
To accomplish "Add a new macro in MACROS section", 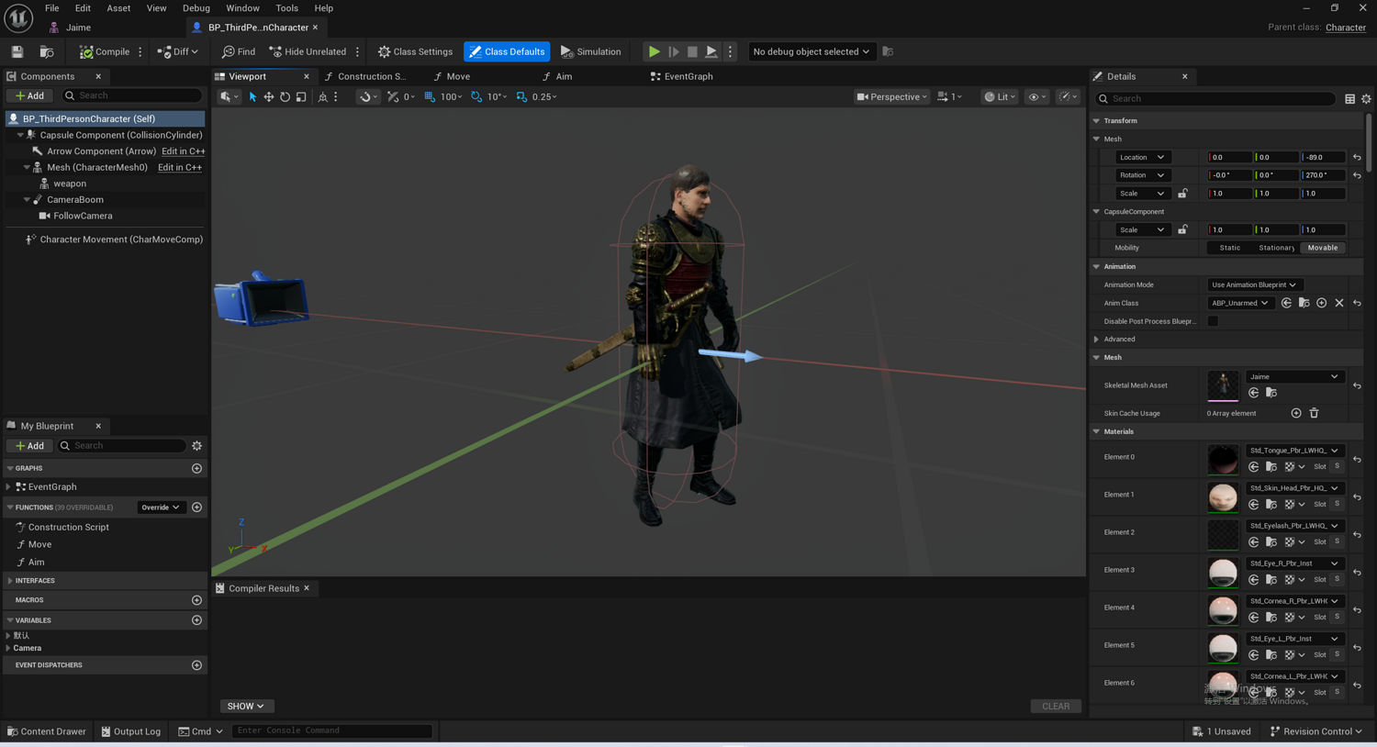I will [x=196, y=600].
